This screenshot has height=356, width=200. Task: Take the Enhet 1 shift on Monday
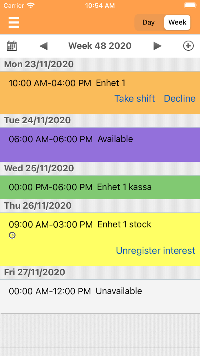point(135,98)
